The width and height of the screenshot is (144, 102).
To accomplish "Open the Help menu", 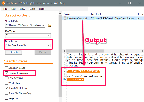I will point(42,9).
